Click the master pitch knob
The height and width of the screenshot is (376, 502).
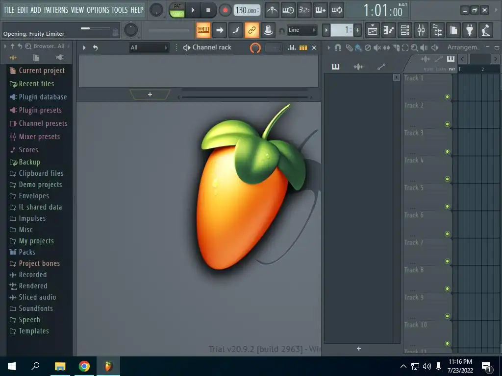coord(130,30)
